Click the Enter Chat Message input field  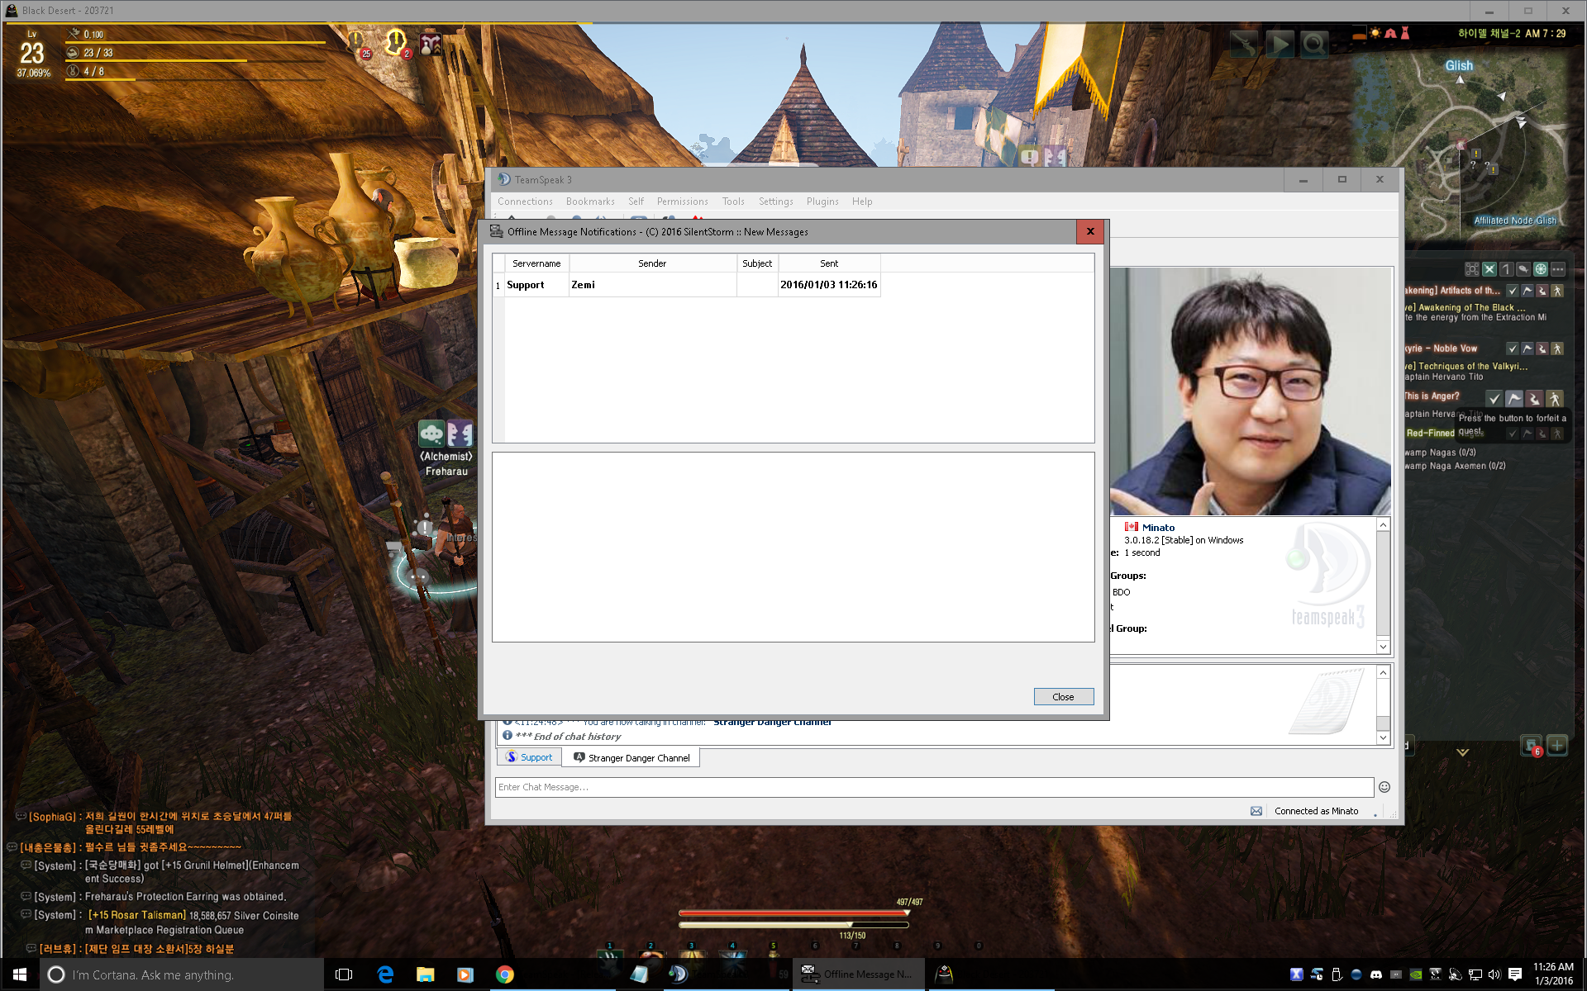click(934, 787)
